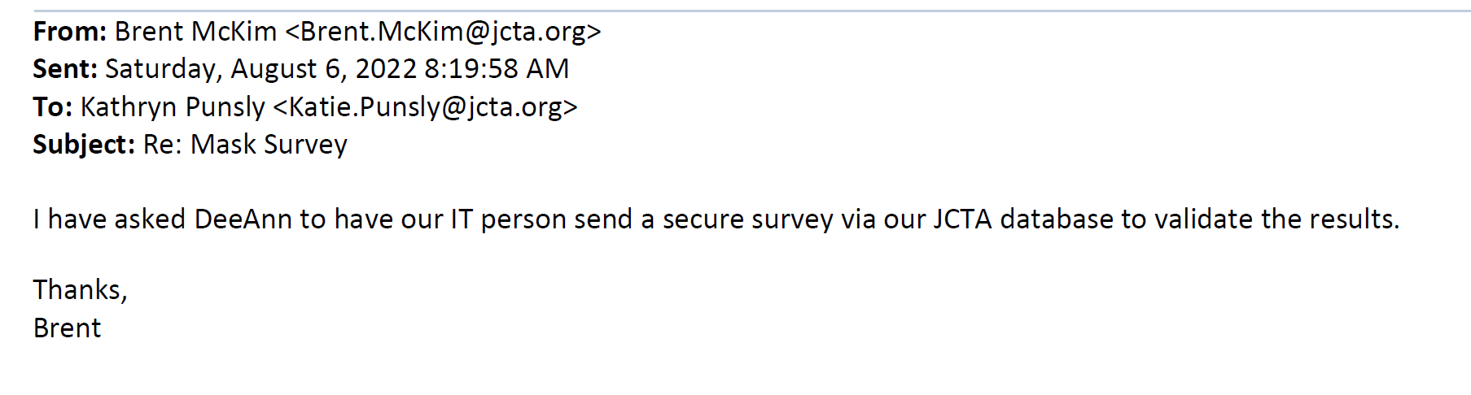
Task: Click the sender name Brent McKim
Action: (x=195, y=32)
